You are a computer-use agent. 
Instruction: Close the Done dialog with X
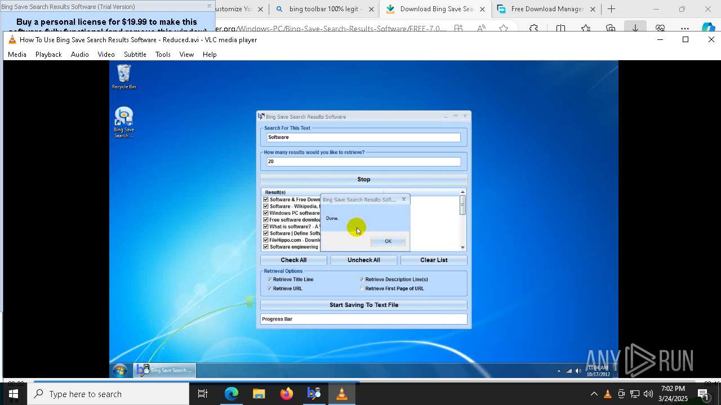403,199
